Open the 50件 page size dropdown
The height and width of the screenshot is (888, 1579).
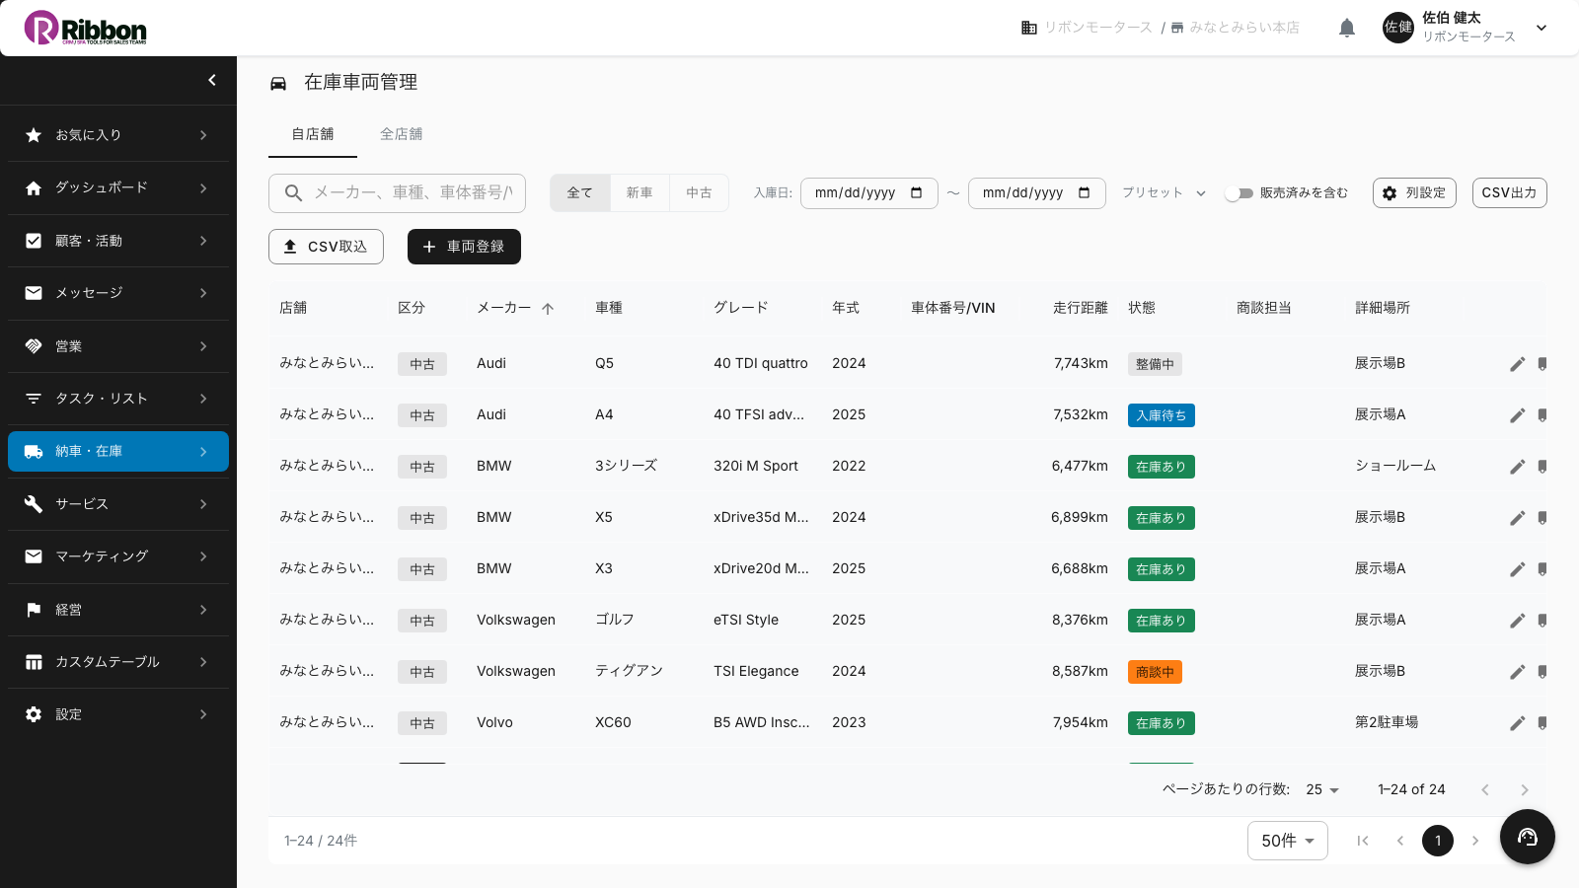(1288, 841)
